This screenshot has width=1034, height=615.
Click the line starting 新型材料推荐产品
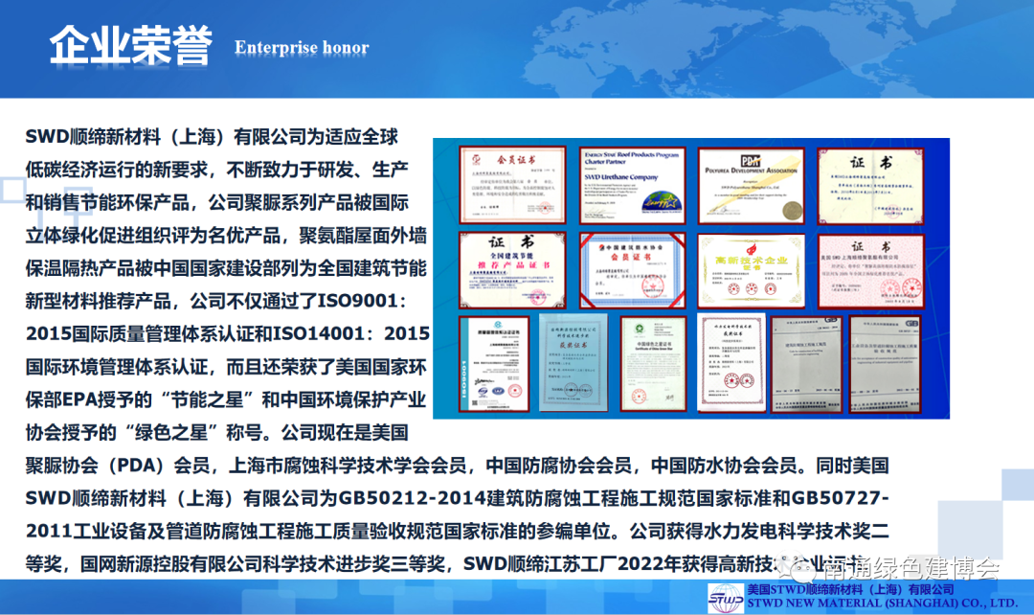pyautogui.click(x=216, y=301)
